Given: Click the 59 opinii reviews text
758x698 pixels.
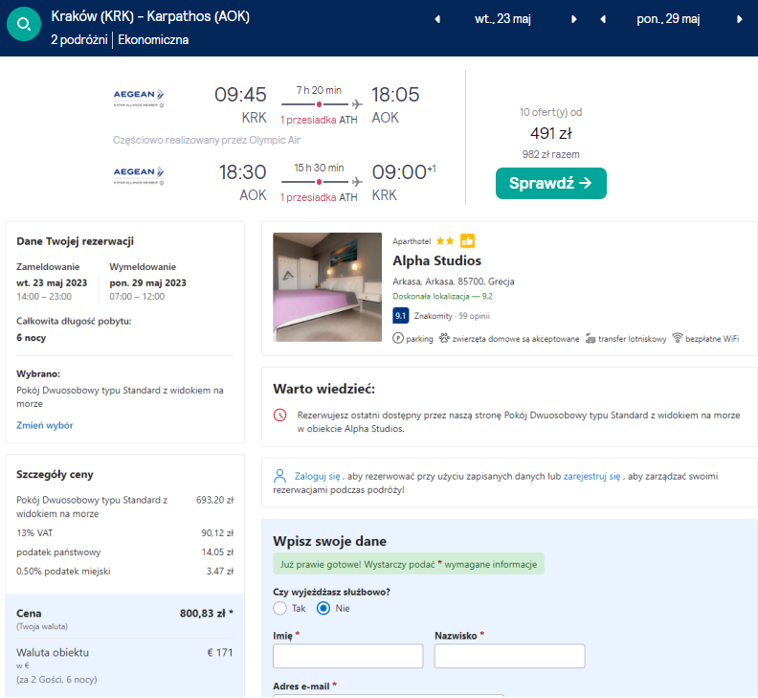Looking at the screenshot, I should [x=474, y=316].
